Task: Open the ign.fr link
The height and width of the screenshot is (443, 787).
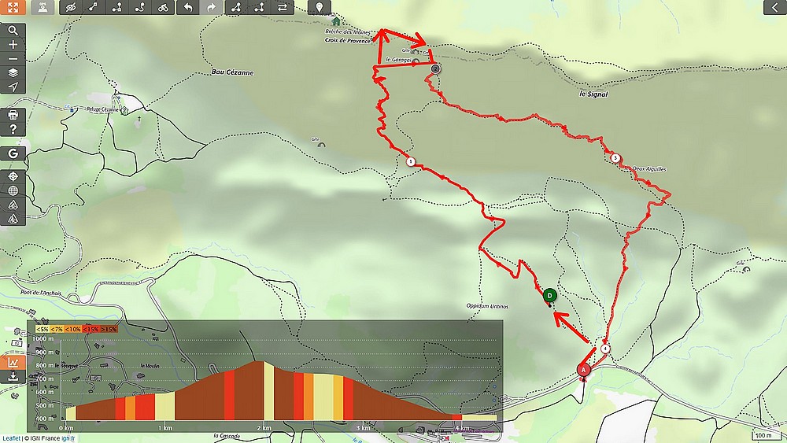Action: [68, 438]
